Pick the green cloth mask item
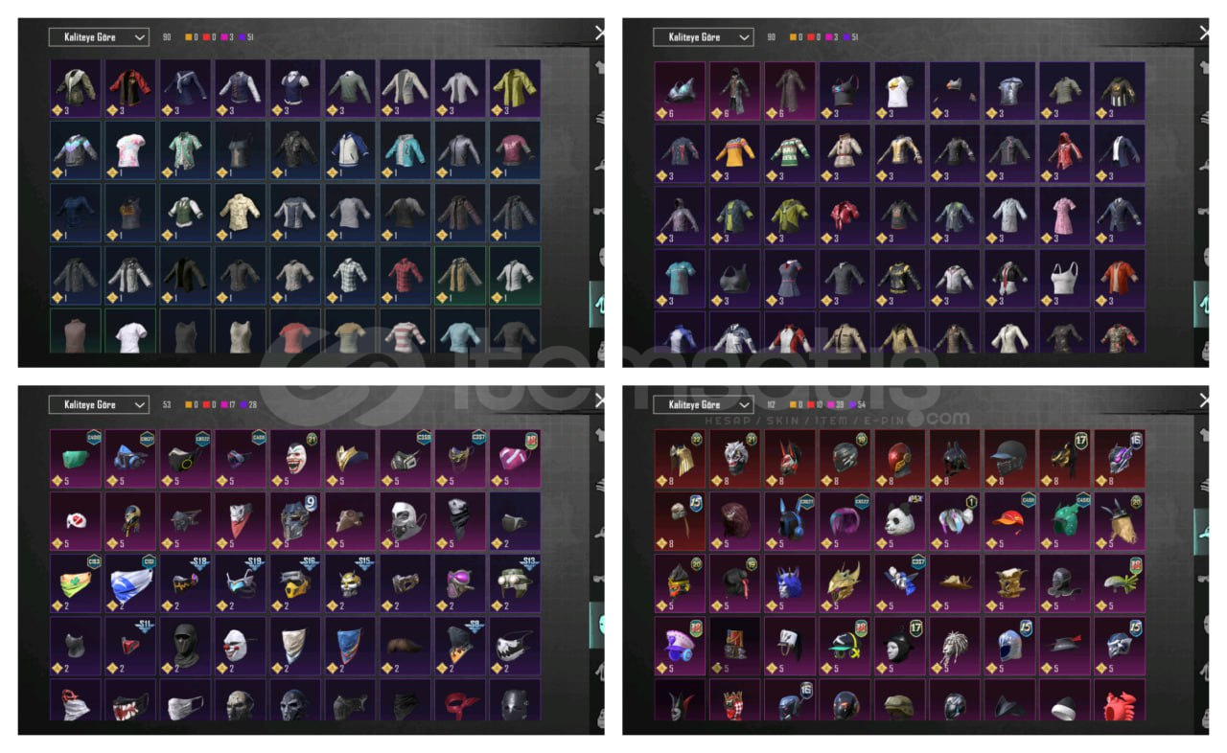Viewport: 1227px width, 753px height. tap(76, 459)
